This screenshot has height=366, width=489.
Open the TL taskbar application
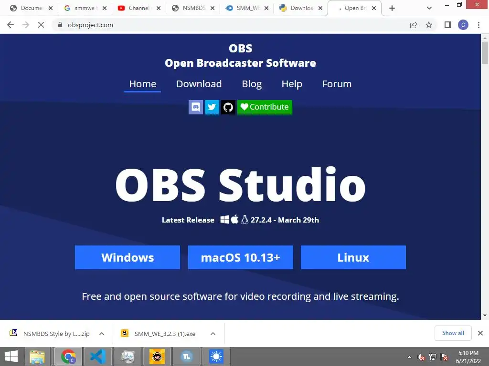pyautogui.click(x=187, y=356)
